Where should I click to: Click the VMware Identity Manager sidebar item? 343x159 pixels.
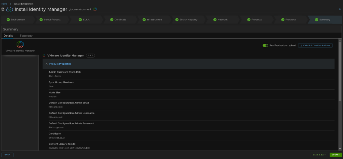[x=20, y=47]
